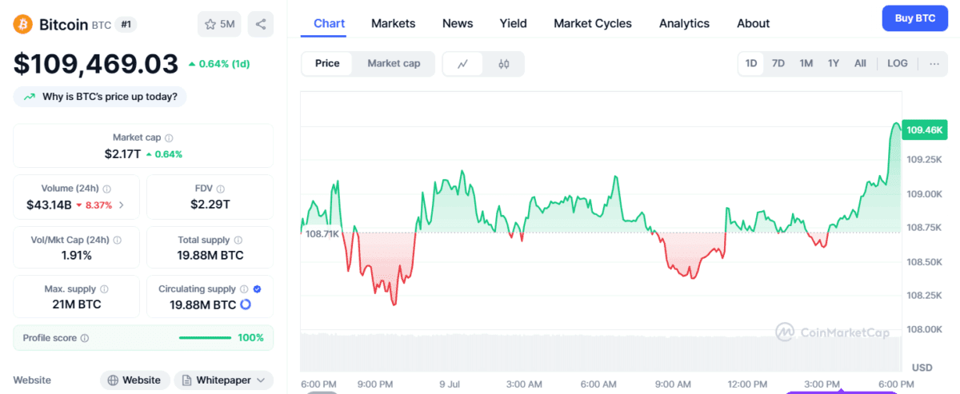Click the circulating supply verified badge
960x394 pixels.
257,289
